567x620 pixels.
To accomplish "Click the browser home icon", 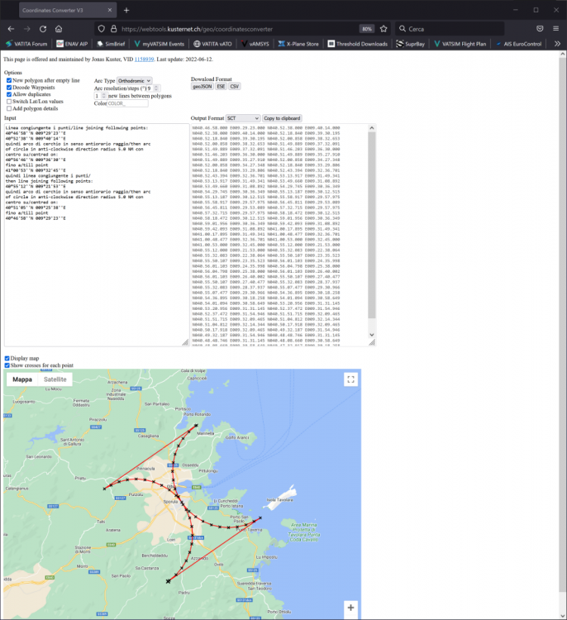I will pos(59,28).
